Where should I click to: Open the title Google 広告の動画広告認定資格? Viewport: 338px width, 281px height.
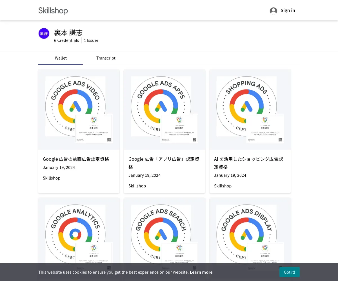point(76,159)
